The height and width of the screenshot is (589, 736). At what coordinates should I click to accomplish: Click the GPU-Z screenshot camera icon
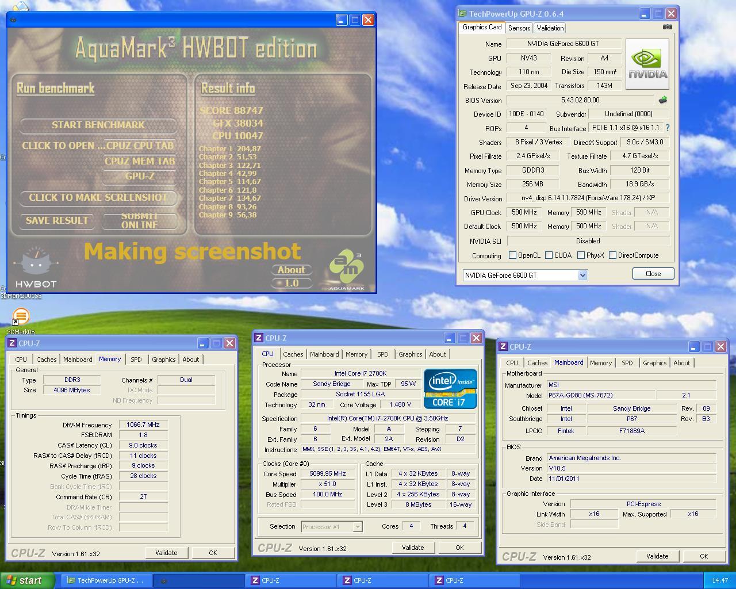(667, 26)
